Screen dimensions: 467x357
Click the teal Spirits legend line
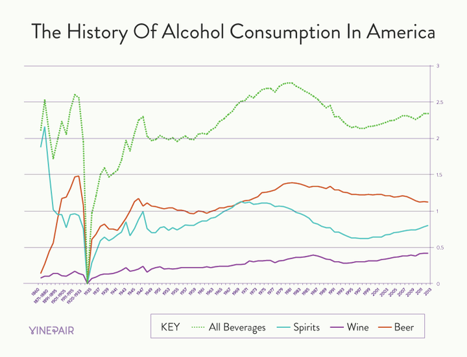tap(283, 328)
